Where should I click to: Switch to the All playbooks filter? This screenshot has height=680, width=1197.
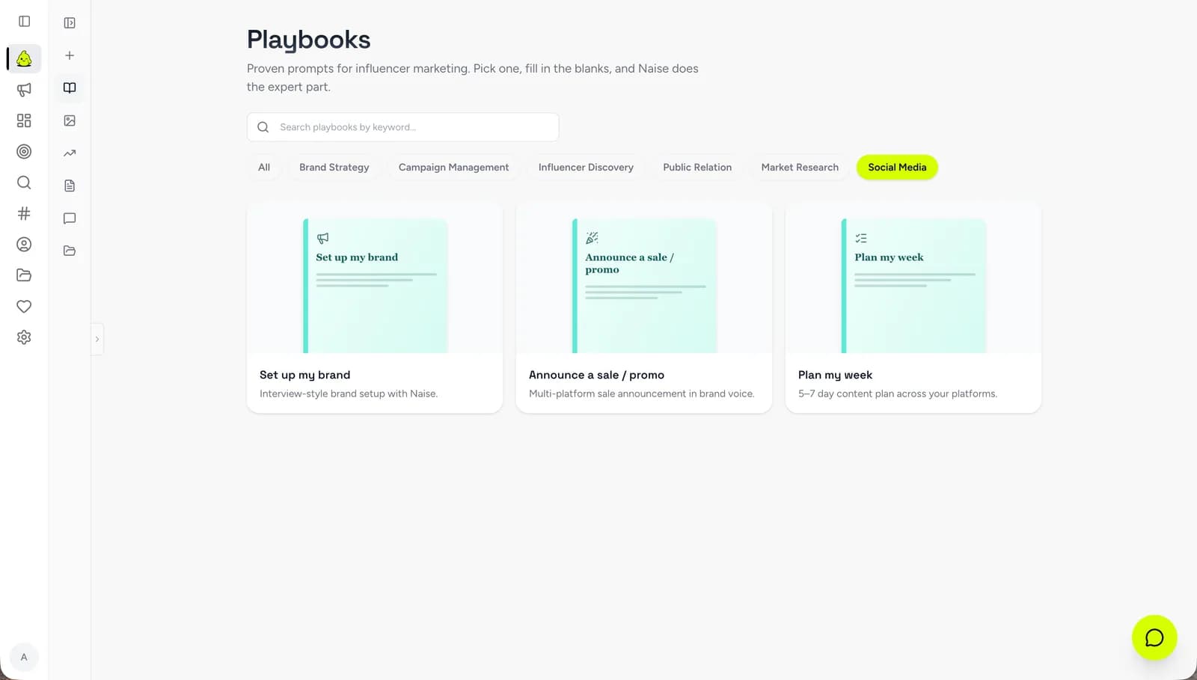[x=264, y=167]
